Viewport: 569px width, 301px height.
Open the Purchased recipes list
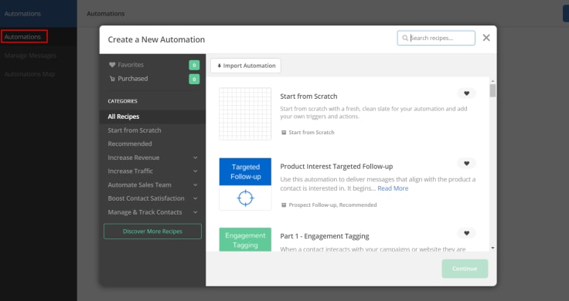pyautogui.click(x=132, y=79)
